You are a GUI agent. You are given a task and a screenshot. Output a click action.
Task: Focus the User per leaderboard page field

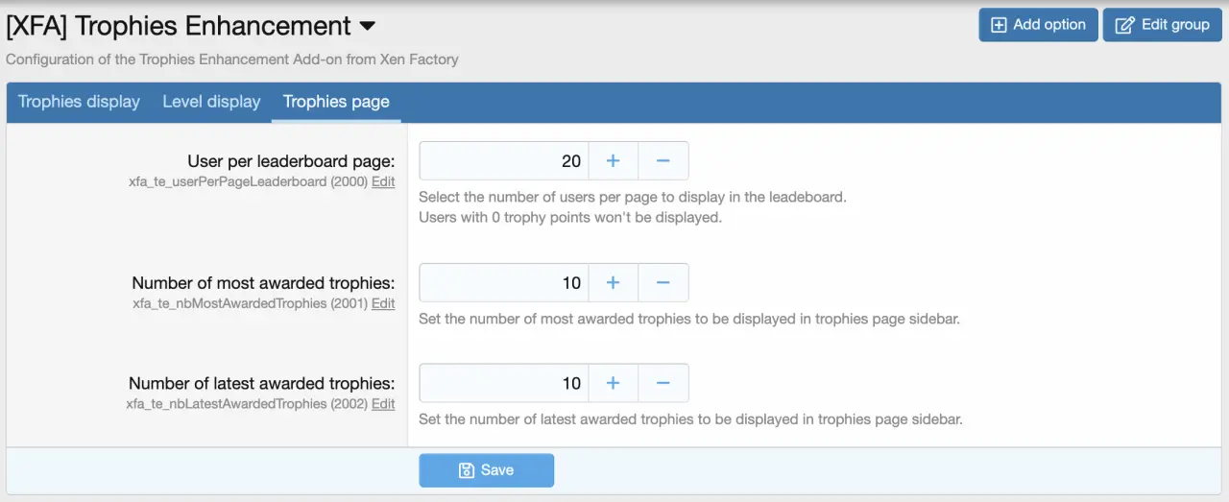point(503,161)
